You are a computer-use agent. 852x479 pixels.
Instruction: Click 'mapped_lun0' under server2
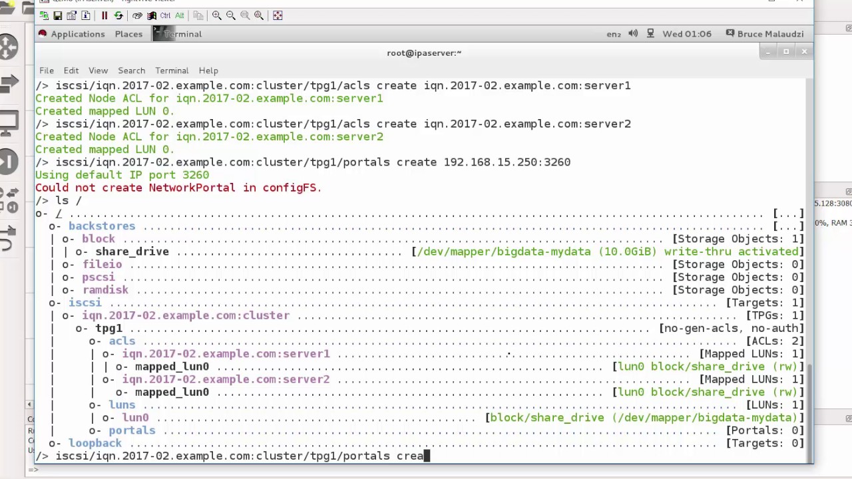pyautogui.click(x=172, y=393)
